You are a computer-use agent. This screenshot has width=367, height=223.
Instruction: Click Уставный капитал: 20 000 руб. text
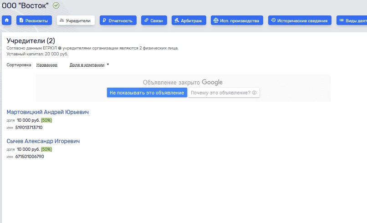[37, 54]
